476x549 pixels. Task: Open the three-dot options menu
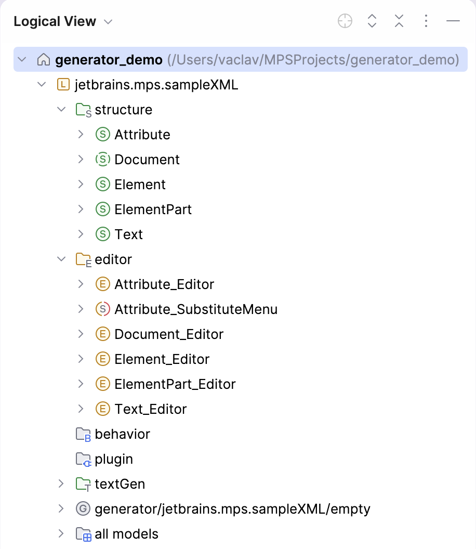(x=426, y=21)
